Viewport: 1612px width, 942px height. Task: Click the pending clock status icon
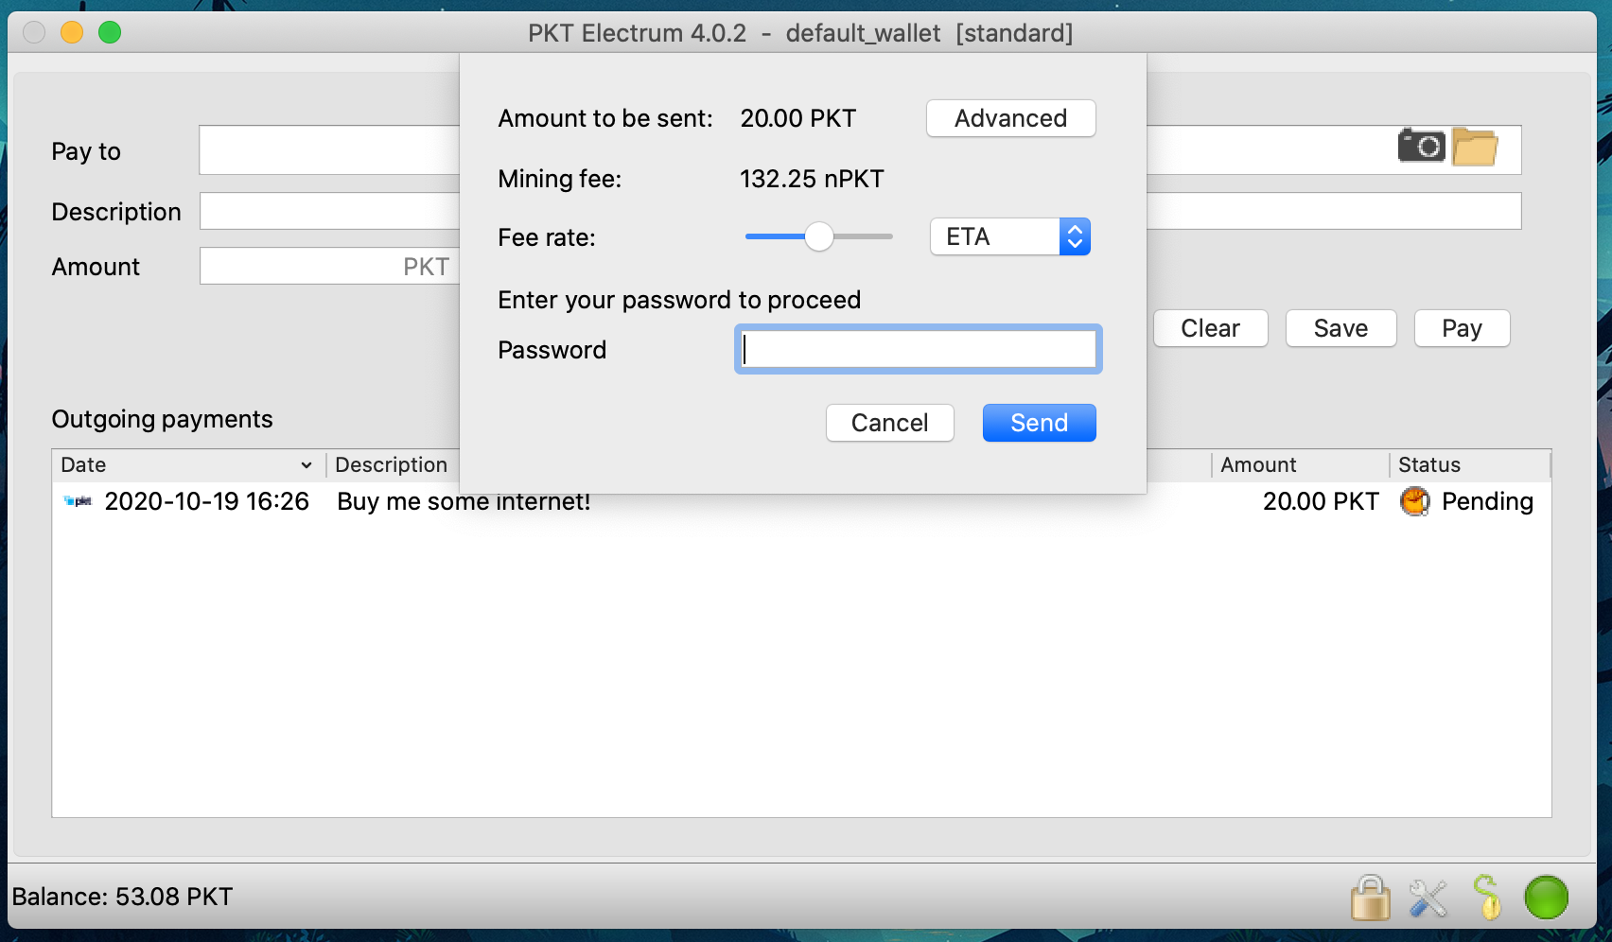[x=1414, y=501]
